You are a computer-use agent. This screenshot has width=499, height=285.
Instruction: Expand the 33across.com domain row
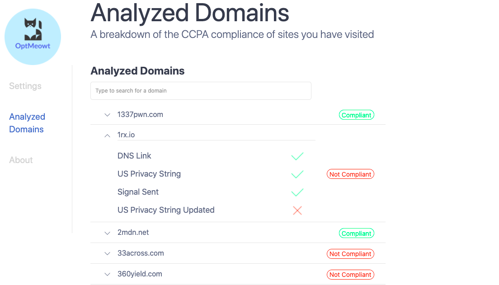coord(107,254)
